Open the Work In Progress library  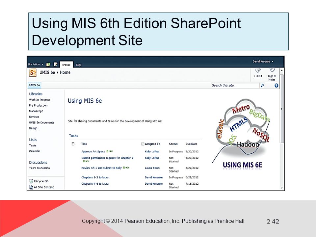point(40,100)
